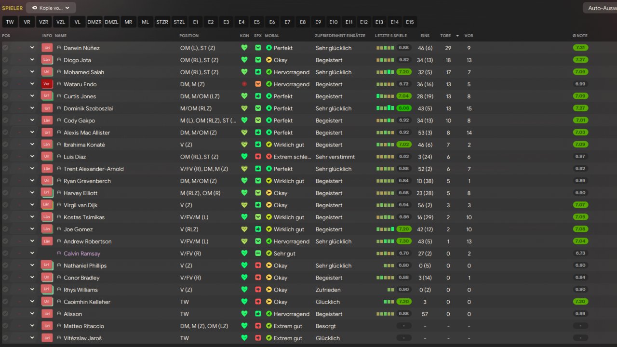Click the red Ver info badge for Wataru Endo
The height and width of the screenshot is (347, 617).
[x=47, y=84]
